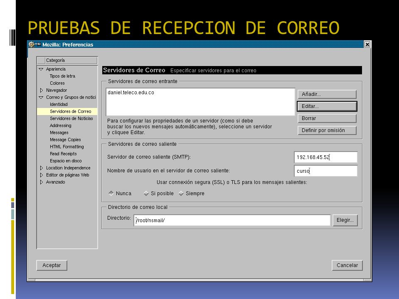This screenshot has height=299, width=399.
Task: Expand Editor de páginas Web category
Action: click(x=41, y=175)
